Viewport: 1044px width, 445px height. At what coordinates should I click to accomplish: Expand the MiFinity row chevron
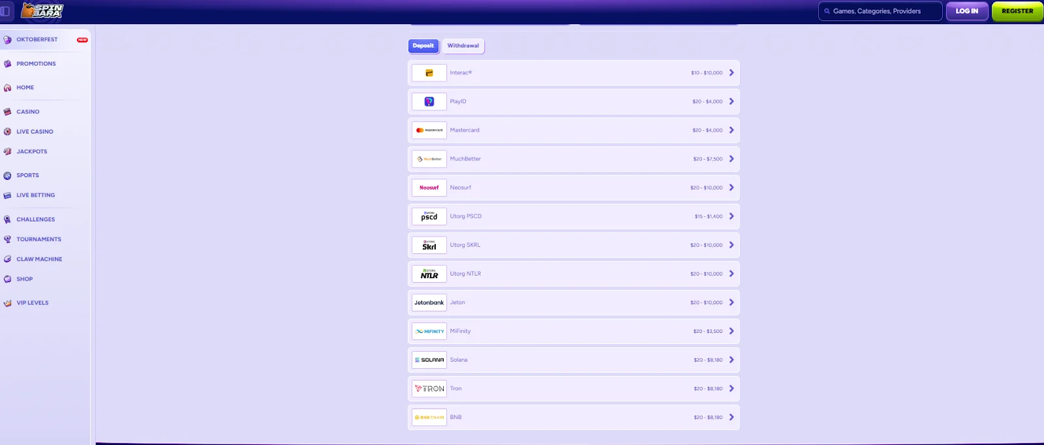click(731, 331)
